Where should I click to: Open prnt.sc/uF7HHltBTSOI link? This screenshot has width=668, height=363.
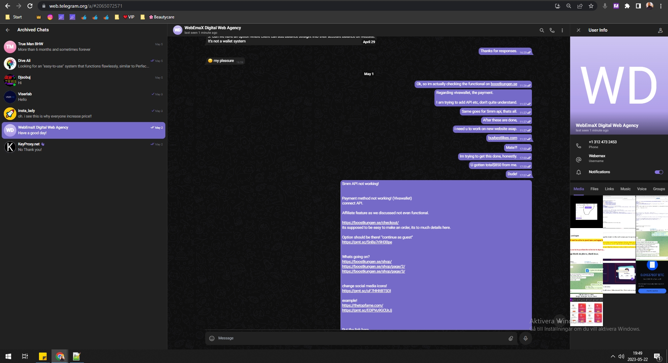coord(366,291)
